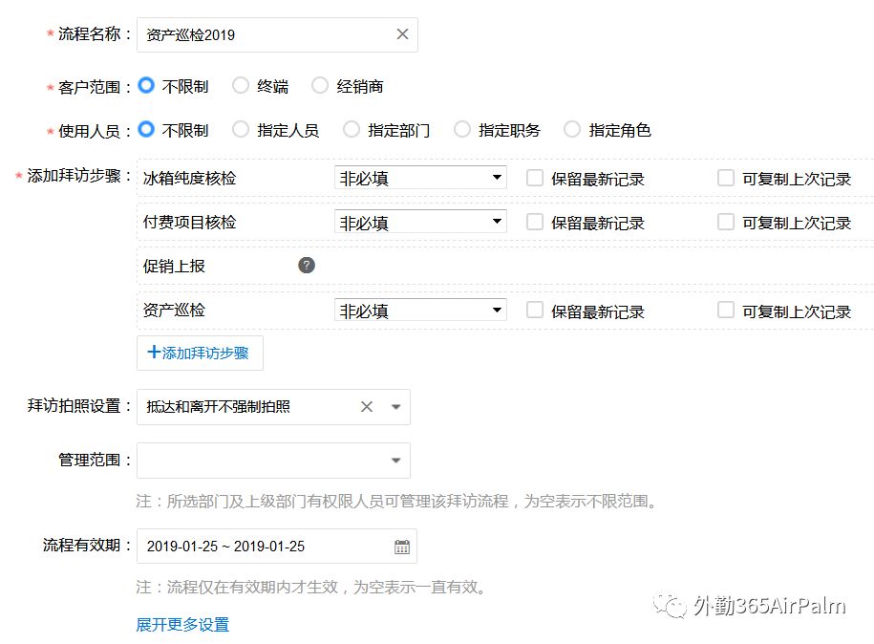Open the 非必填 dropdown for 资产巡检
This screenshot has height=644, width=874.
[x=420, y=310]
